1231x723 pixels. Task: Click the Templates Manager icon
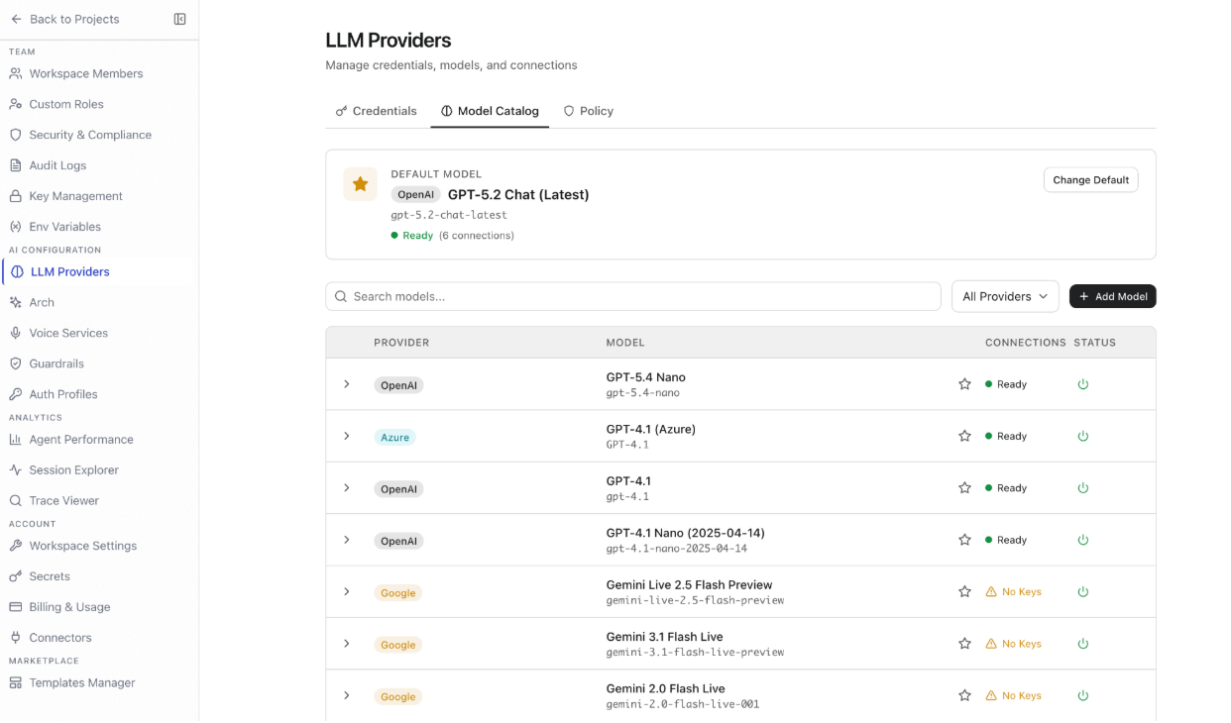point(16,682)
